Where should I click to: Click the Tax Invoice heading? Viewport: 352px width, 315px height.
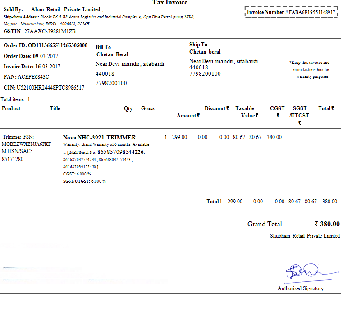[x=170, y=2]
